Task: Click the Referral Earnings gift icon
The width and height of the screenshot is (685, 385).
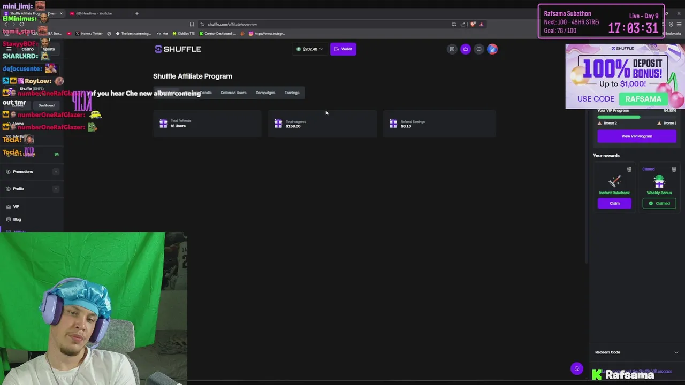Action: [x=393, y=124]
